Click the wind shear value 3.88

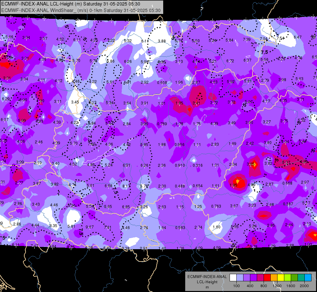point(162,41)
